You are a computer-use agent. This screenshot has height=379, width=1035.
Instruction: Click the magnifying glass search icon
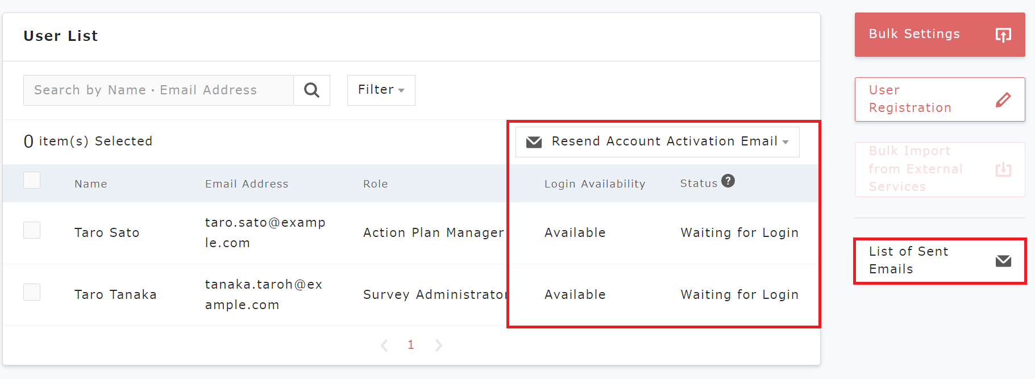pos(311,90)
